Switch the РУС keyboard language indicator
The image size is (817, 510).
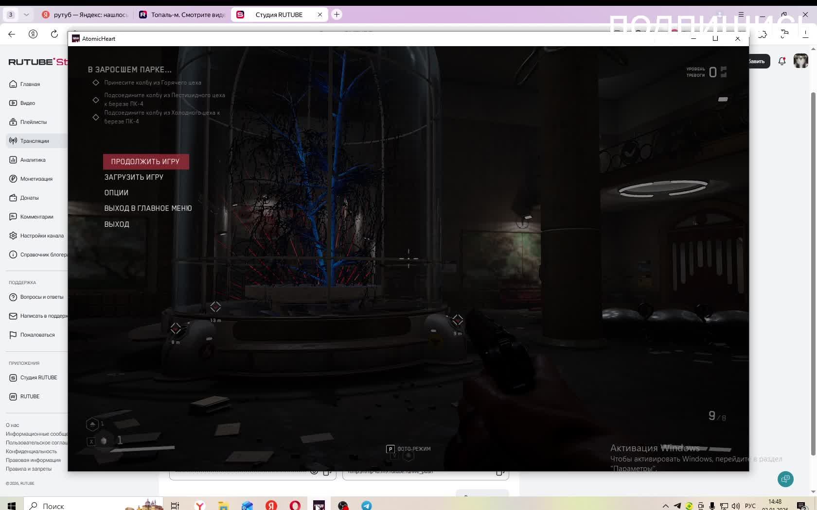point(750,506)
